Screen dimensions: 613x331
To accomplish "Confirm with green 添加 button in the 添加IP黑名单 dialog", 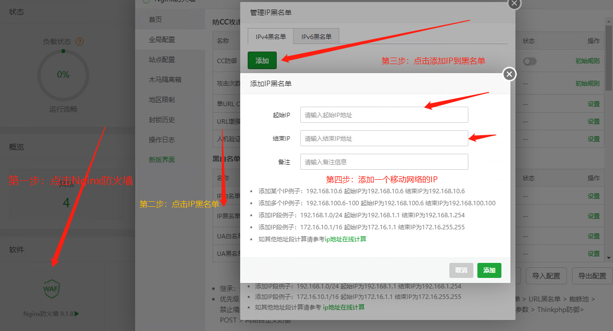I will [489, 270].
